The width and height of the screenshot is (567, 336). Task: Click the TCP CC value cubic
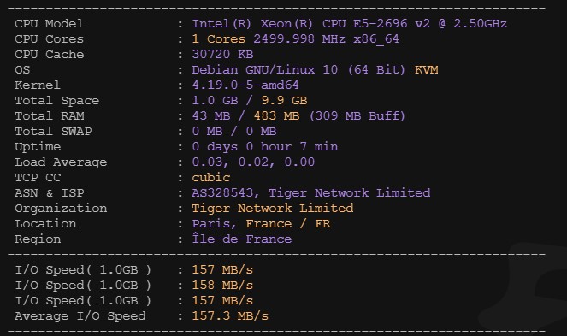211,177
